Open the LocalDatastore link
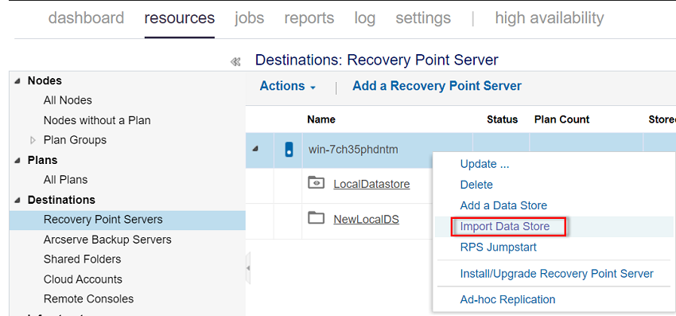Screen dimensions: 676x316 click(x=371, y=185)
